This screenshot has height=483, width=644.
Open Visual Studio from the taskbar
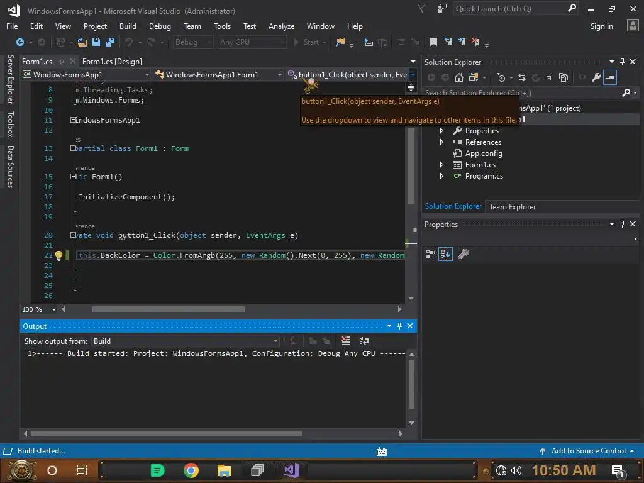(x=291, y=470)
